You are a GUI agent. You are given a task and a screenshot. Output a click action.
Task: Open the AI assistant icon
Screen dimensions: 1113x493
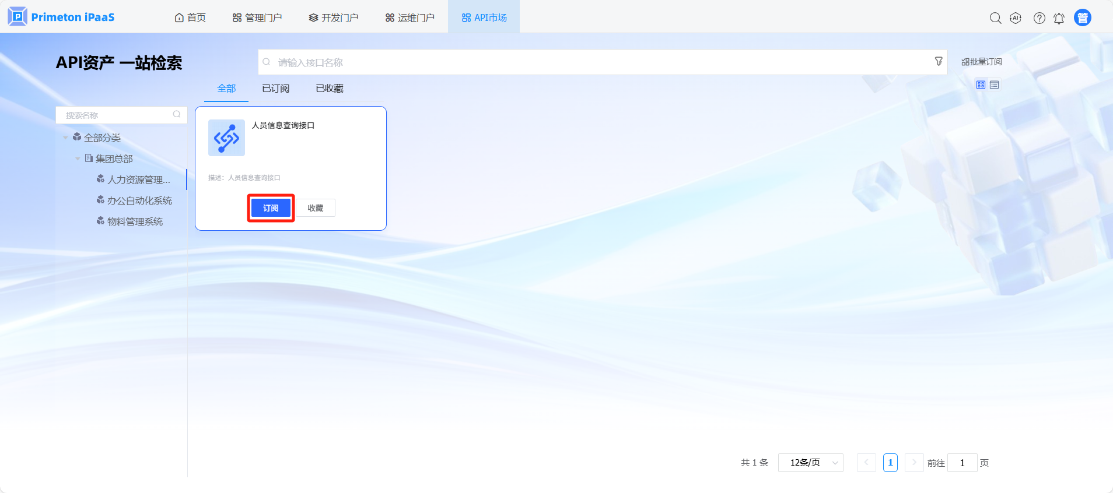1016,18
